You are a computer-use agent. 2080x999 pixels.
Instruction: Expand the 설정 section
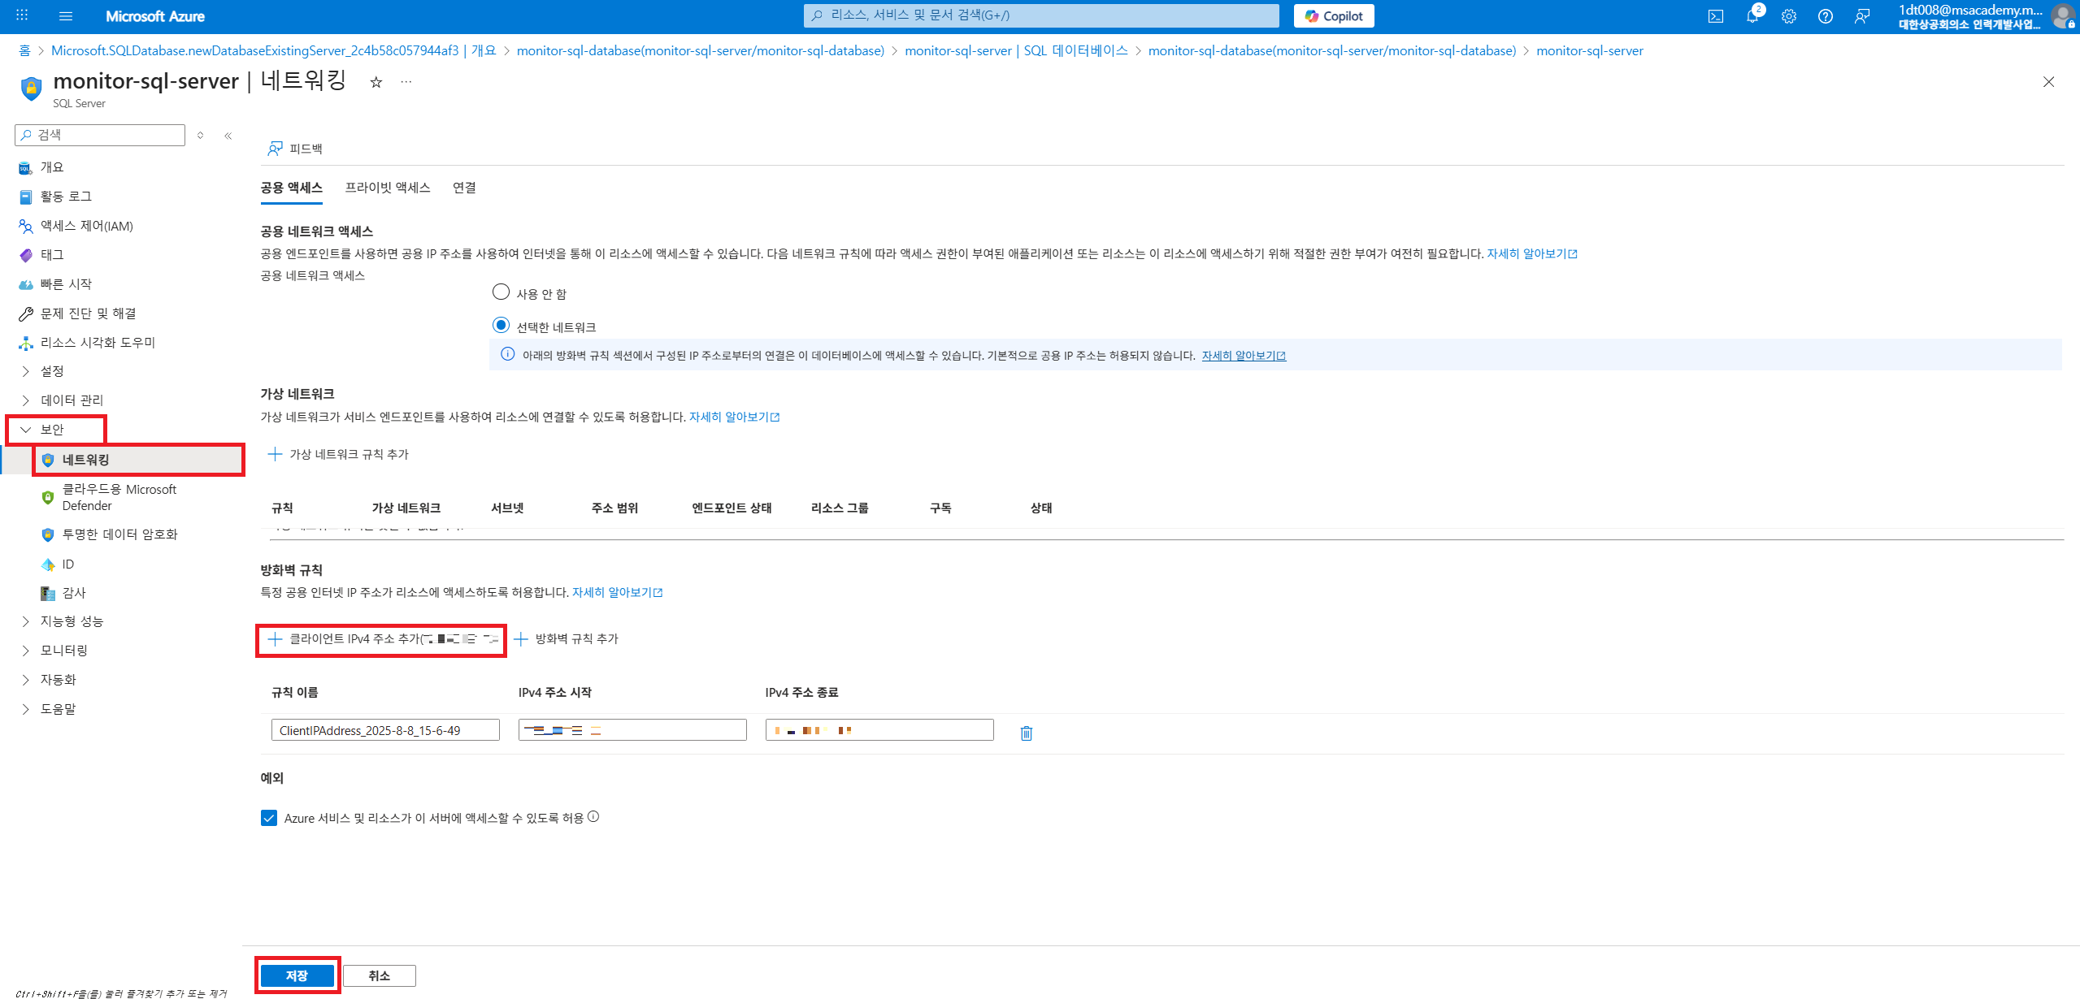pos(52,371)
